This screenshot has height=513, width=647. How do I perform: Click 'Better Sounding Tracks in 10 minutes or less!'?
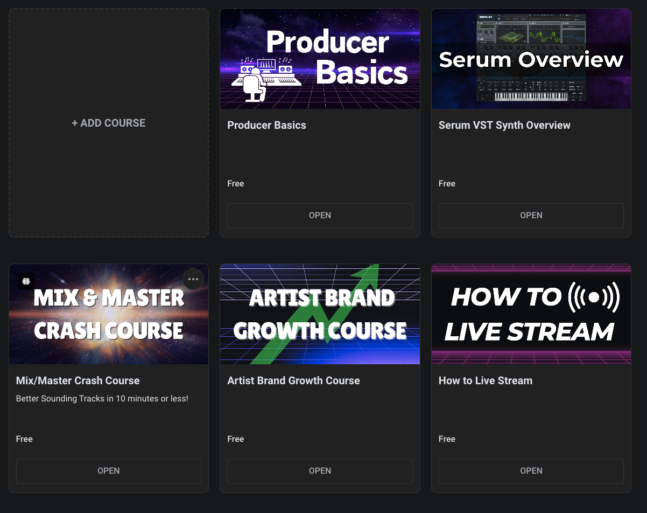102,399
